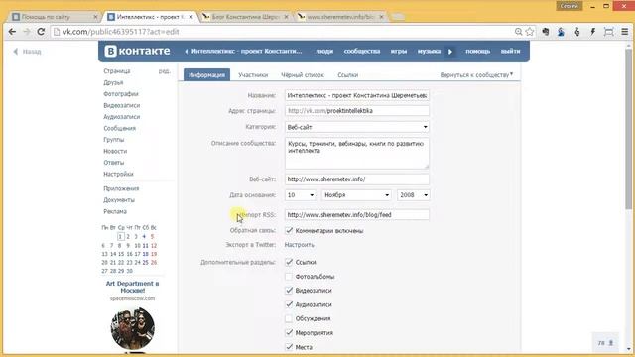The image size is (635, 357).
Task: Click the Evernote elephant extension icon
Action: (546, 32)
